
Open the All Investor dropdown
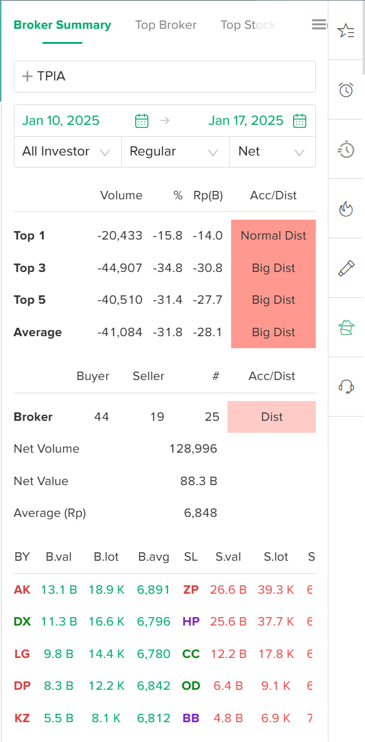[x=67, y=151]
